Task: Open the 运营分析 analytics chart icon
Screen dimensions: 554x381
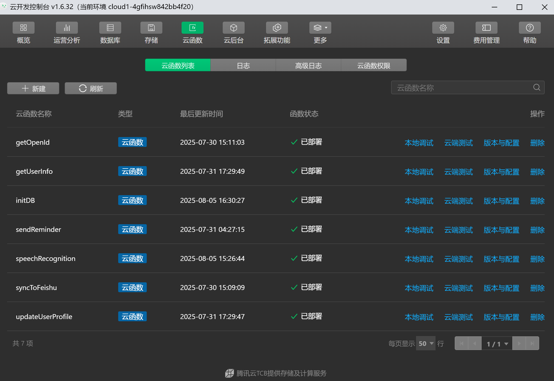Action: pyautogui.click(x=67, y=28)
